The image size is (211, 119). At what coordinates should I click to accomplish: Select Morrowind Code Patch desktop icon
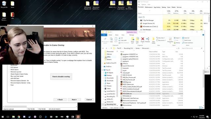121,5
